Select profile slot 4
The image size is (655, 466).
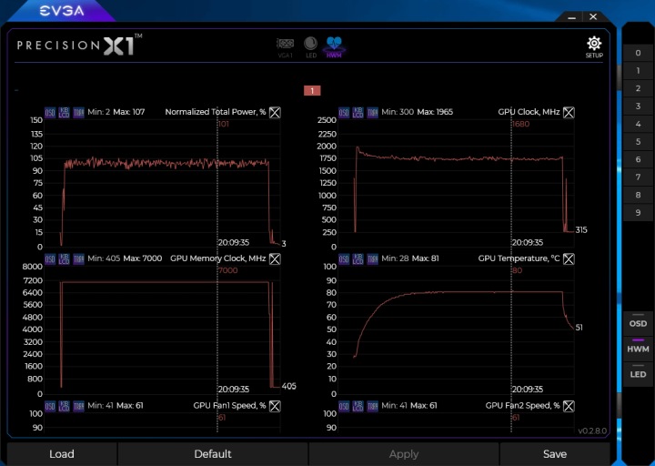click(x=638, y=124)
